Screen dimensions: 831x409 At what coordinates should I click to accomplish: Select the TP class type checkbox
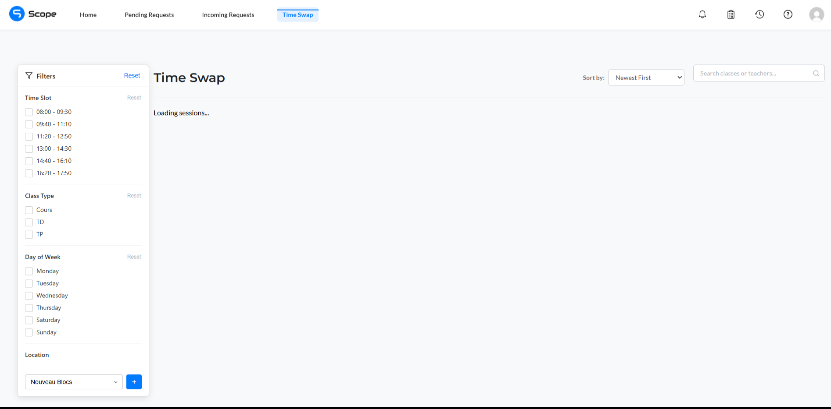29,235
